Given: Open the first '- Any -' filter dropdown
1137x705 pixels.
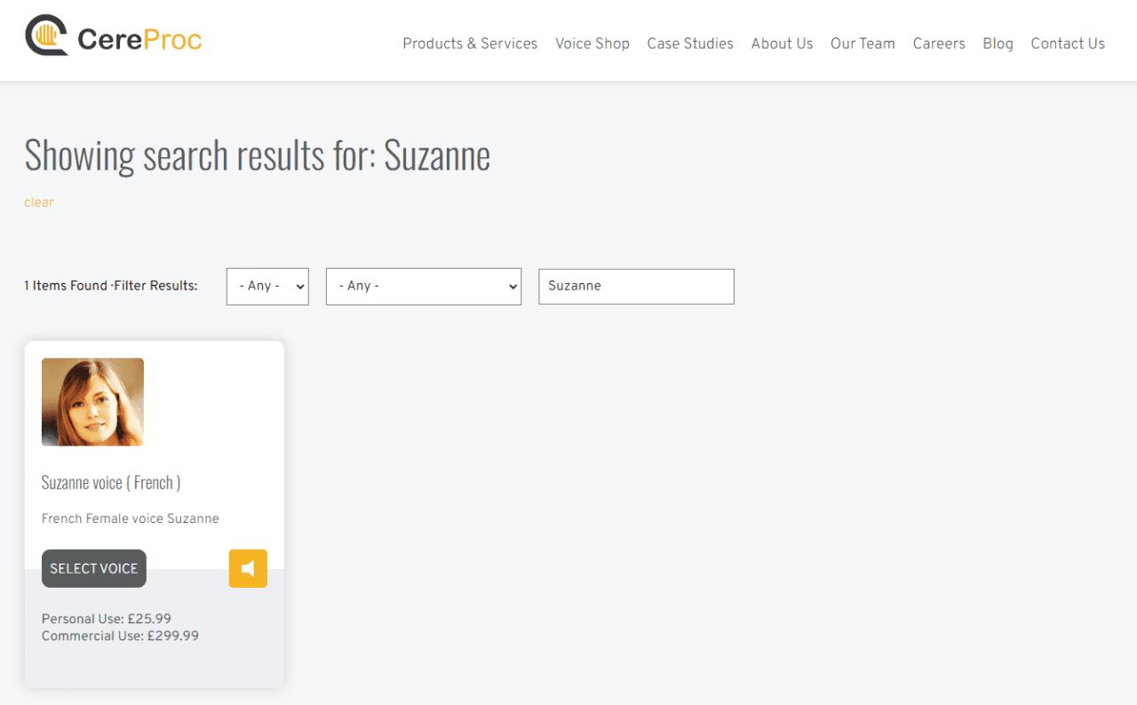Looking at the screenshot, I should click(x=267, y=286).
